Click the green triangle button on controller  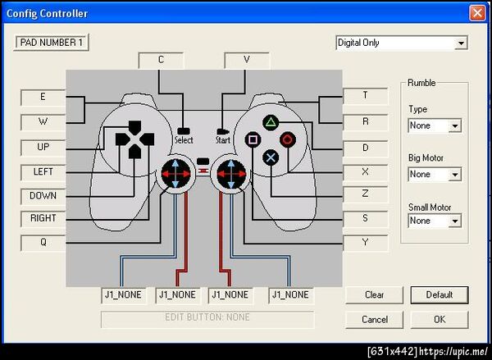pyautogui.click(x=271, y=123)
